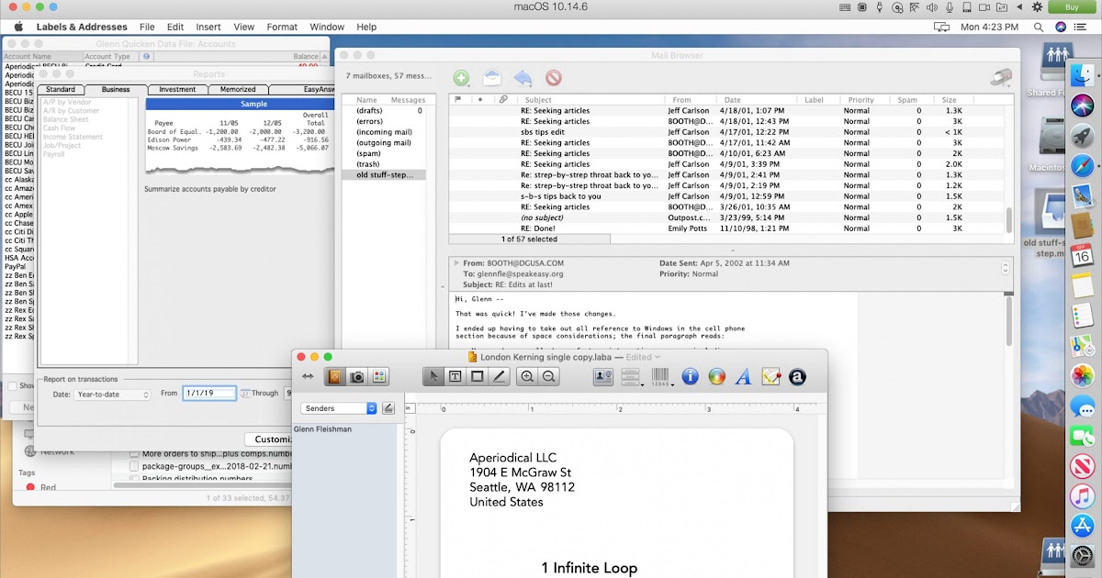Select the (incoming mail) mailbox

[384, 132]
